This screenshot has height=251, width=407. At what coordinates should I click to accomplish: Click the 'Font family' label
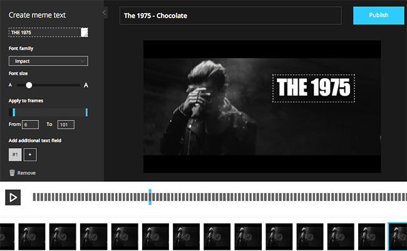[x=21, y=48]
